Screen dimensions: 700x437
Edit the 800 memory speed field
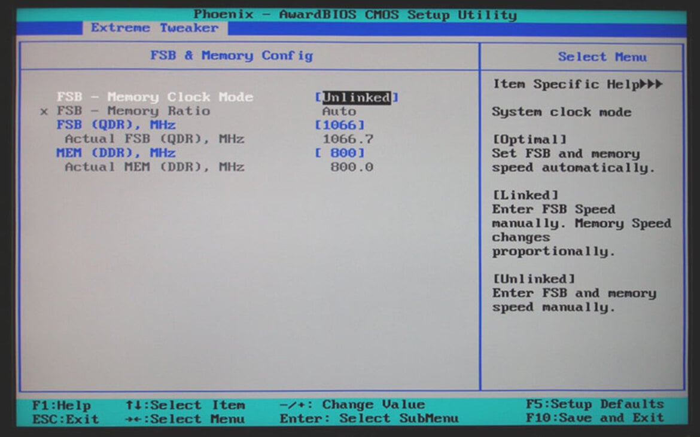pyautogui.click(x=340, y=153)
